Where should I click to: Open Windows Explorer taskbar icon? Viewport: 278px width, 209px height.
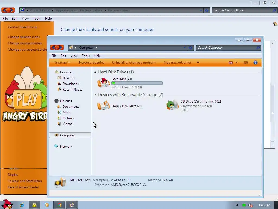click(34, 205)
